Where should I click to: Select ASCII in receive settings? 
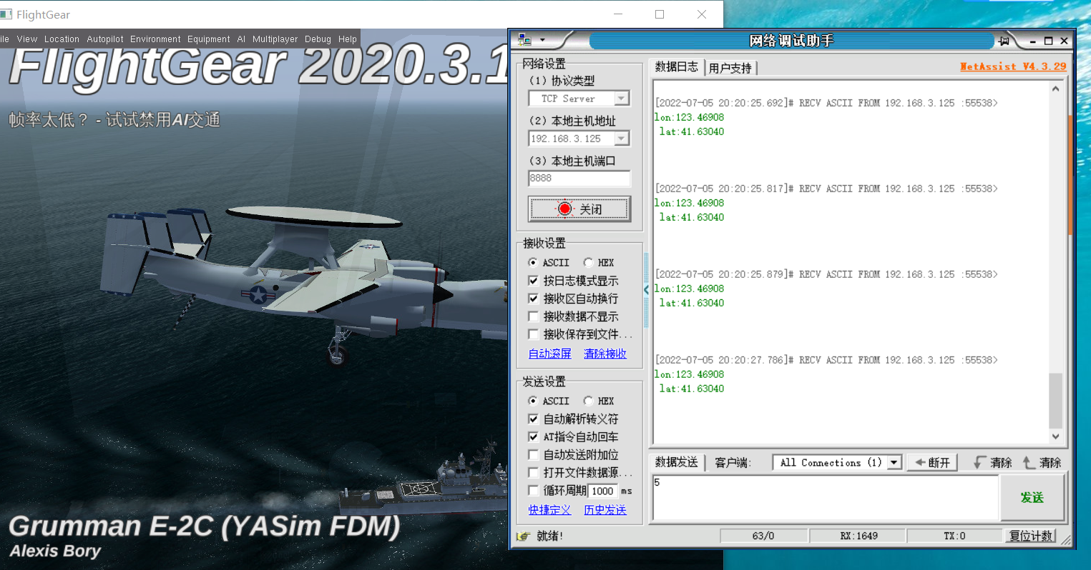(533, 263)
